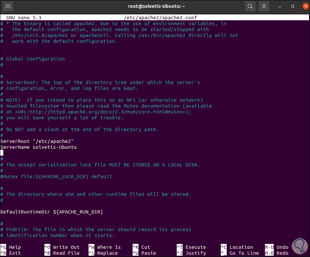Place cursor on ServerRoot "/etc/apache2" line
Screen dimensions: 310x257
pyautogui.click(x=37, y=141)
